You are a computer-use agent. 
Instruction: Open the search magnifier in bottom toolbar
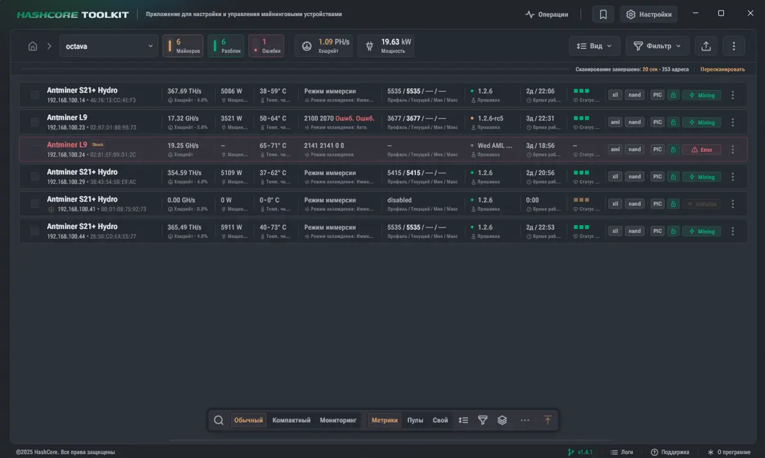[219, 420]
